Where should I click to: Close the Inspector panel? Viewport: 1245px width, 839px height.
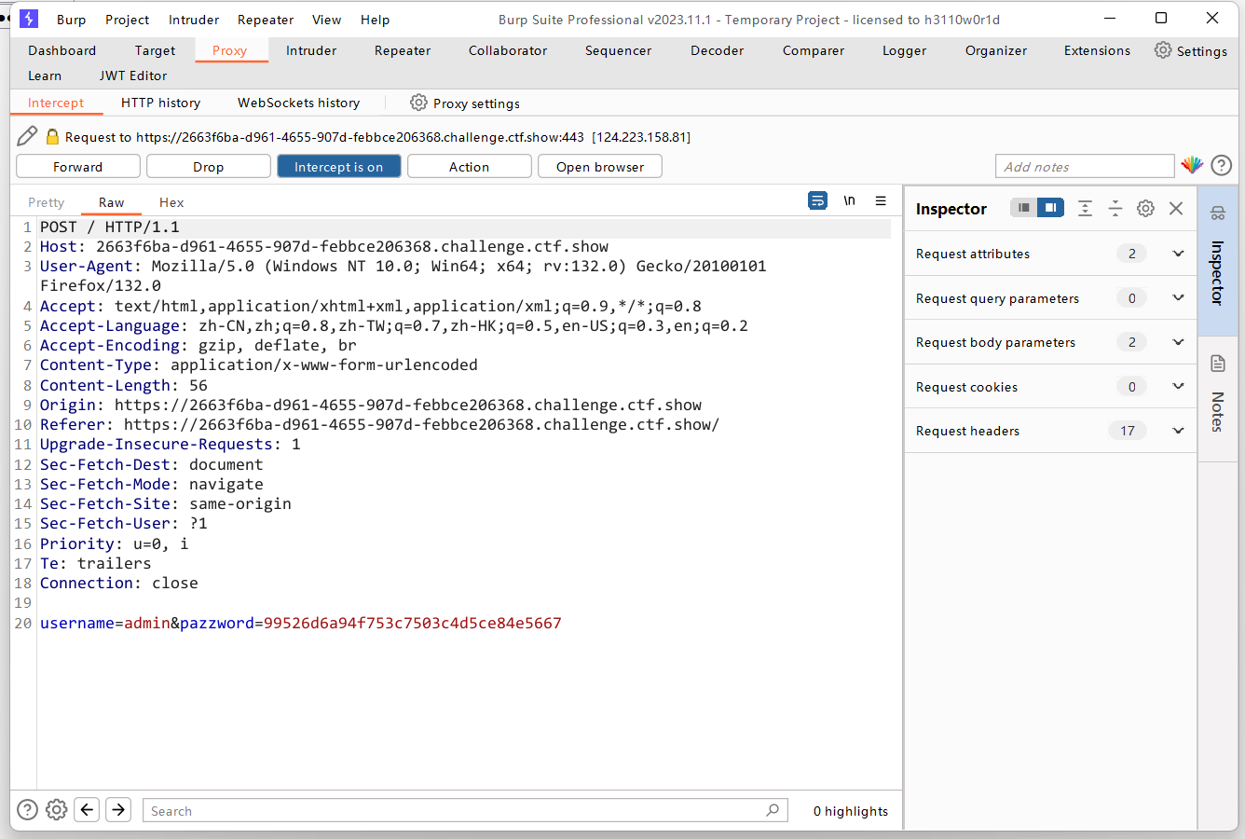click(x=1176, y=209)
